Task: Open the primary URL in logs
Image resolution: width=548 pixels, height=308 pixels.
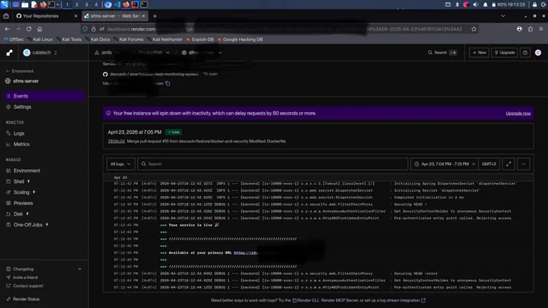Action: pos(246,252)
